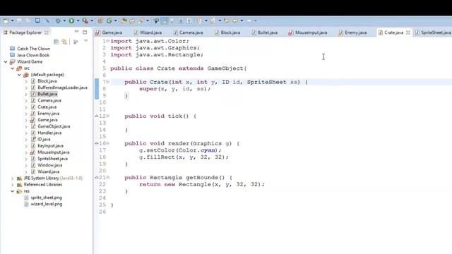Viewport: 452px width, 254px height.
Task: Toggle folding of the Crate constructor
Action: [x=108, y=82]
